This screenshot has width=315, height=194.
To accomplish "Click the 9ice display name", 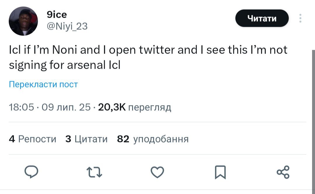I will [57, 14].
